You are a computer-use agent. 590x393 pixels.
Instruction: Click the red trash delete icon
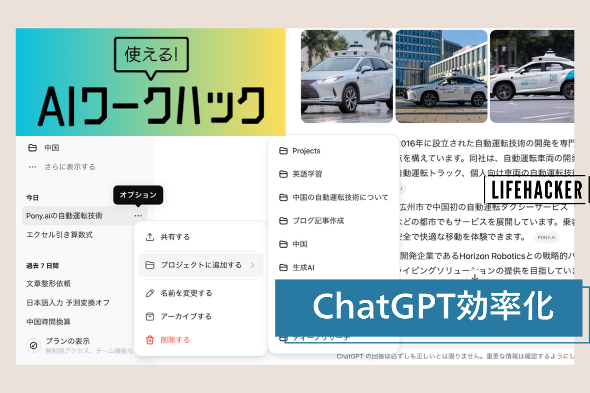[x=150, y=340]
